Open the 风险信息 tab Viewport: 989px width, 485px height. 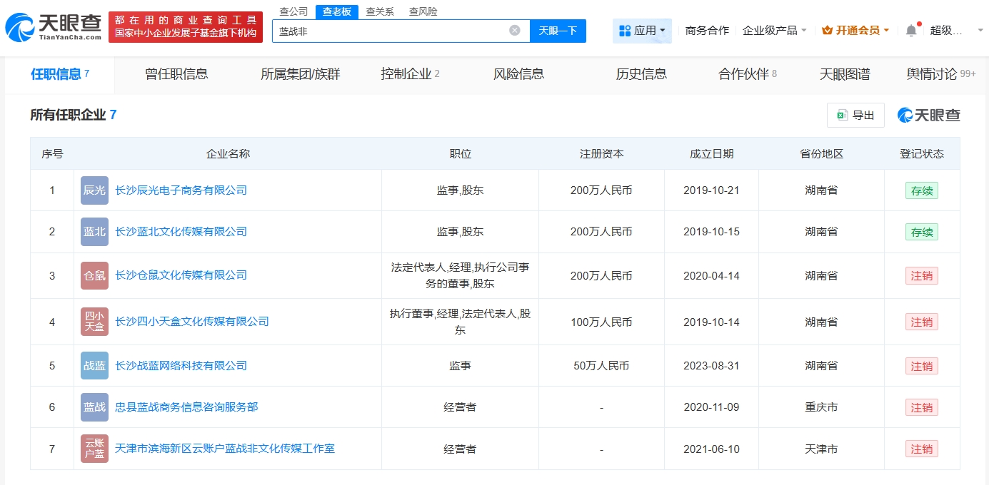(518, 74)
